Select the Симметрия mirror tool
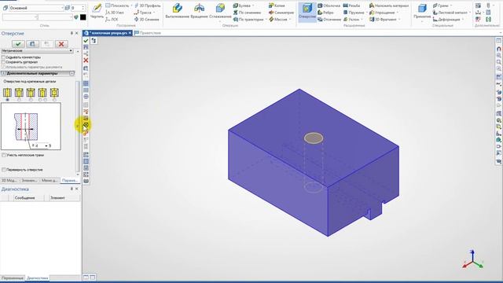The width and height of the screenshot is (503, 283). 281,13
